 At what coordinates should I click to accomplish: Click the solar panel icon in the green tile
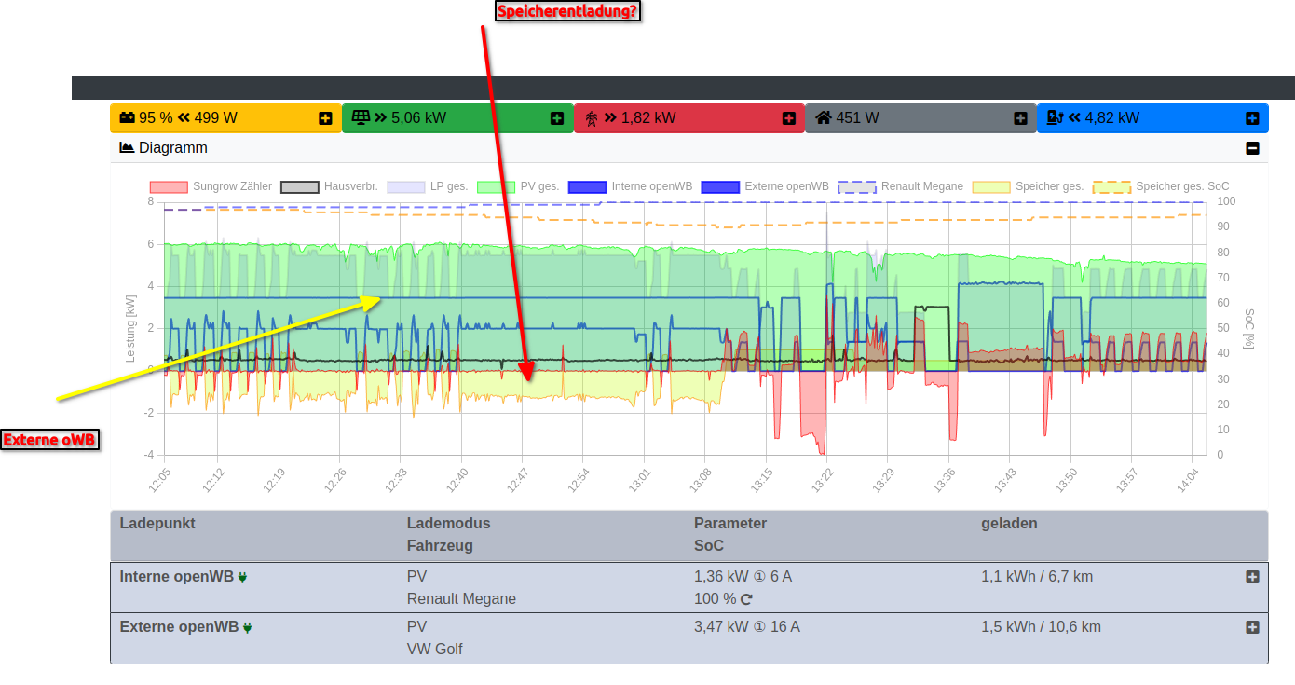(361, 118)
